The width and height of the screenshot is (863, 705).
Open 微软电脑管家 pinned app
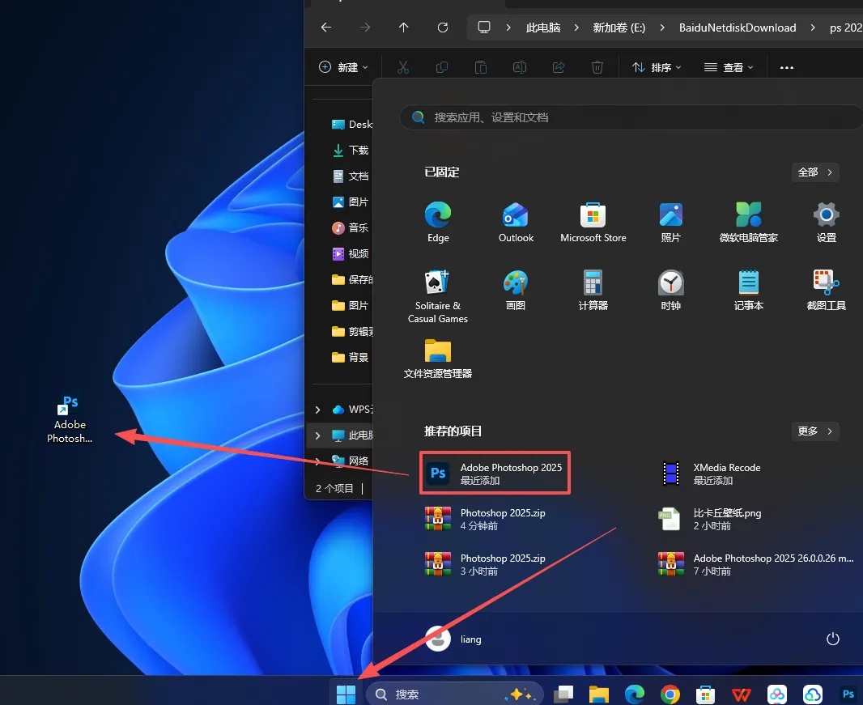click(x=749, y=223)
